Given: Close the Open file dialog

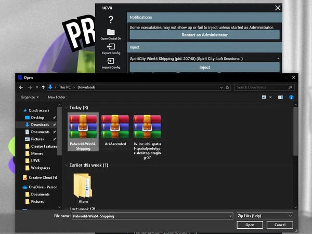Looking at the screenshot, I should click(293, 77).
